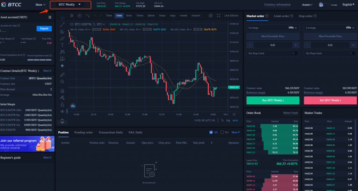Screen dimensions: 358x191
Task: Toggle percent scale on chart
Action: pyautogui.click(x=222, y=120)
